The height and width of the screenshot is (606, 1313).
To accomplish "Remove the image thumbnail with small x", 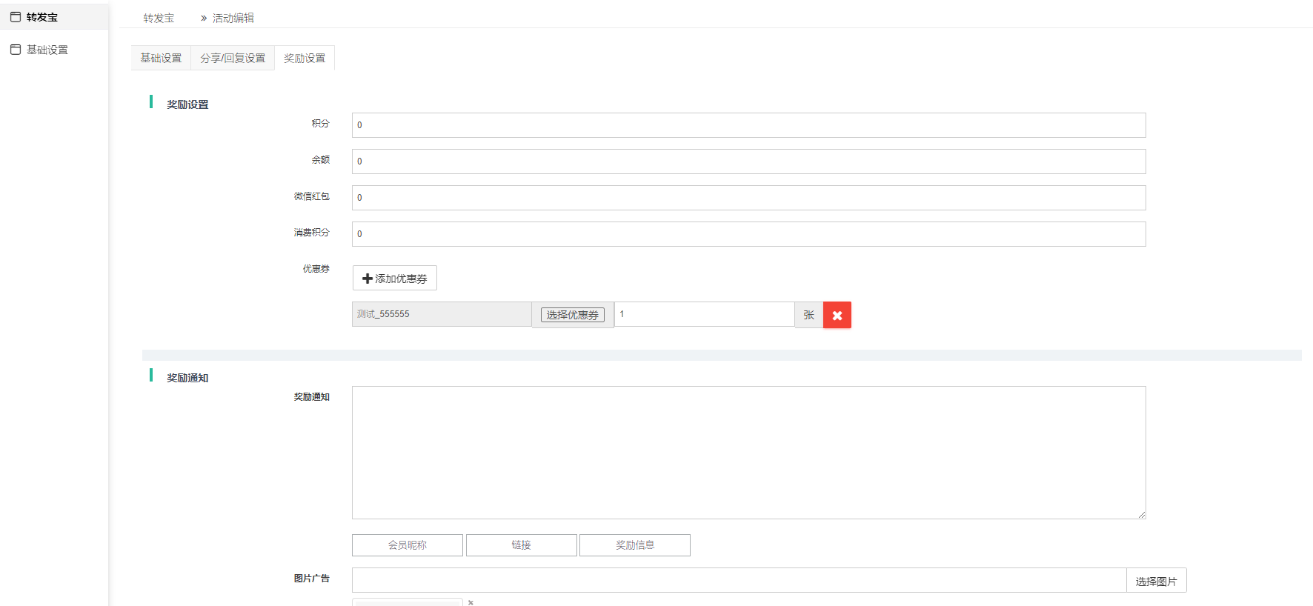I will click(471, 602).
